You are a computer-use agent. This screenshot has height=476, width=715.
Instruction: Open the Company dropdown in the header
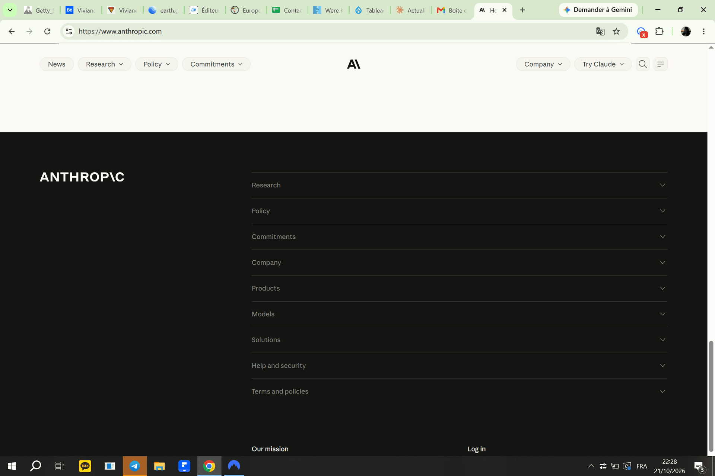[x=543, y=64]
